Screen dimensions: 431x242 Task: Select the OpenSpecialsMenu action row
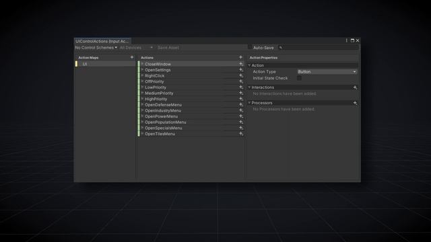coord(191,128)
